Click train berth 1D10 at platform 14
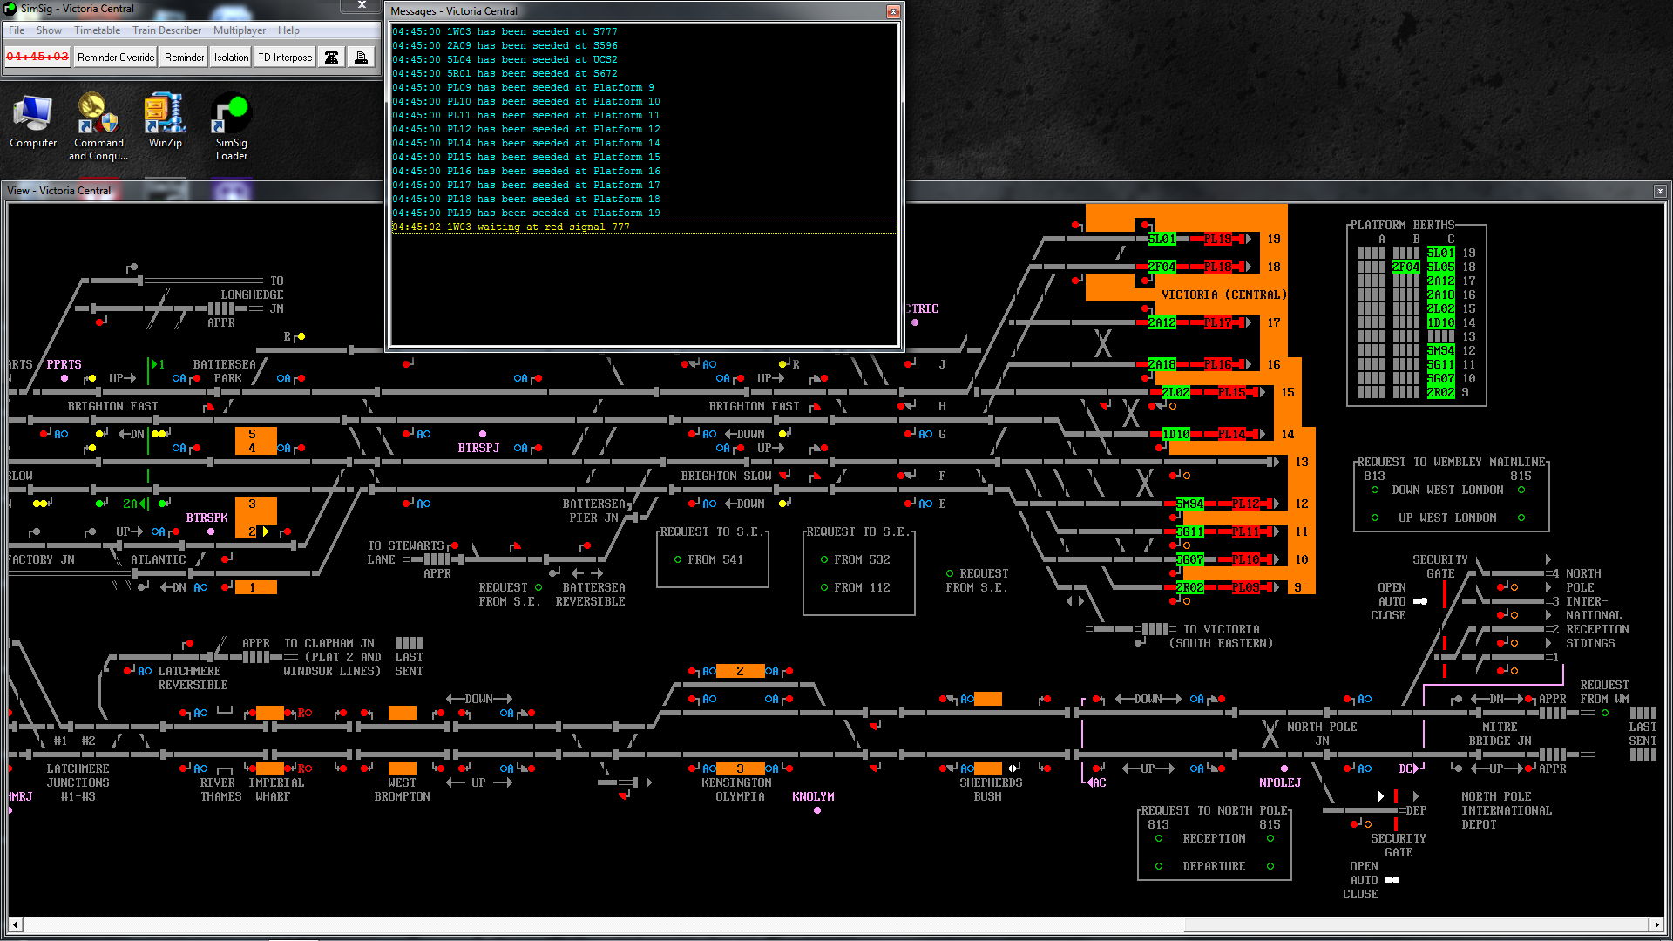1673x941 pixels. click(x=1175, y=434)
